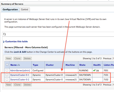114x92 pixels.
Task: Check the DynamicCluster-0-1 row checkbox
Action: click(7, 75)
